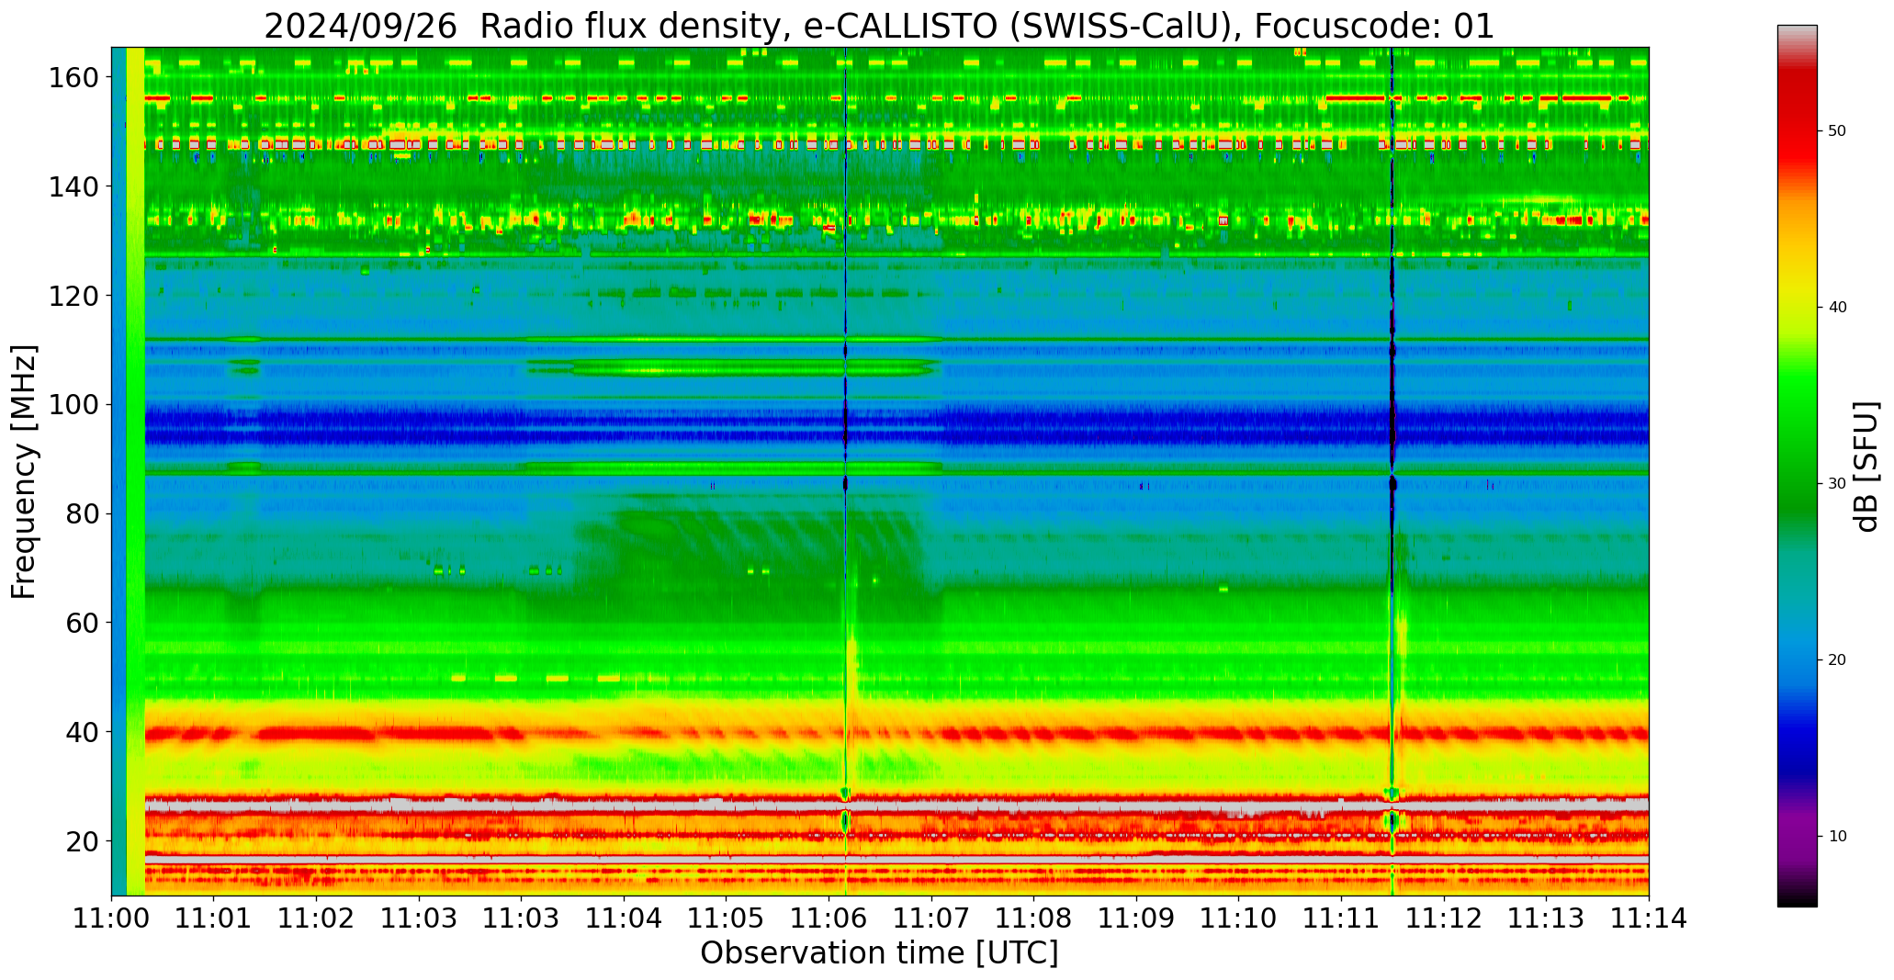
Task: Click the 'Observation time [UTC]' axis label
Action: [x=879, y=953]
